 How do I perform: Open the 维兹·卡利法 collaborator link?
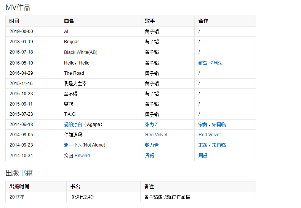pos(210,63)
